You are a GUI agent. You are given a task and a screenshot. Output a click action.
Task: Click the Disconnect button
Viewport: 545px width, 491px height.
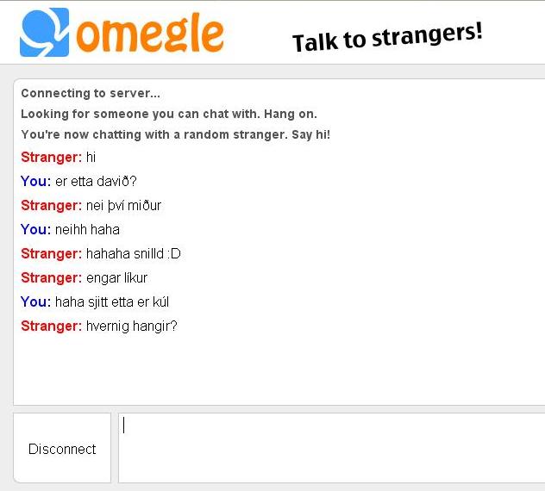[x=62, y=448]
